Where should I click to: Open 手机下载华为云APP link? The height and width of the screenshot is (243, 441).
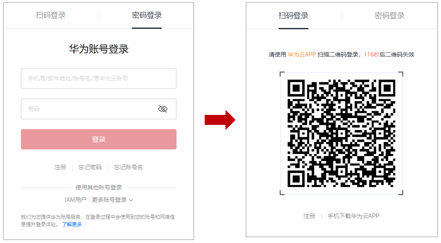point(354,216)
